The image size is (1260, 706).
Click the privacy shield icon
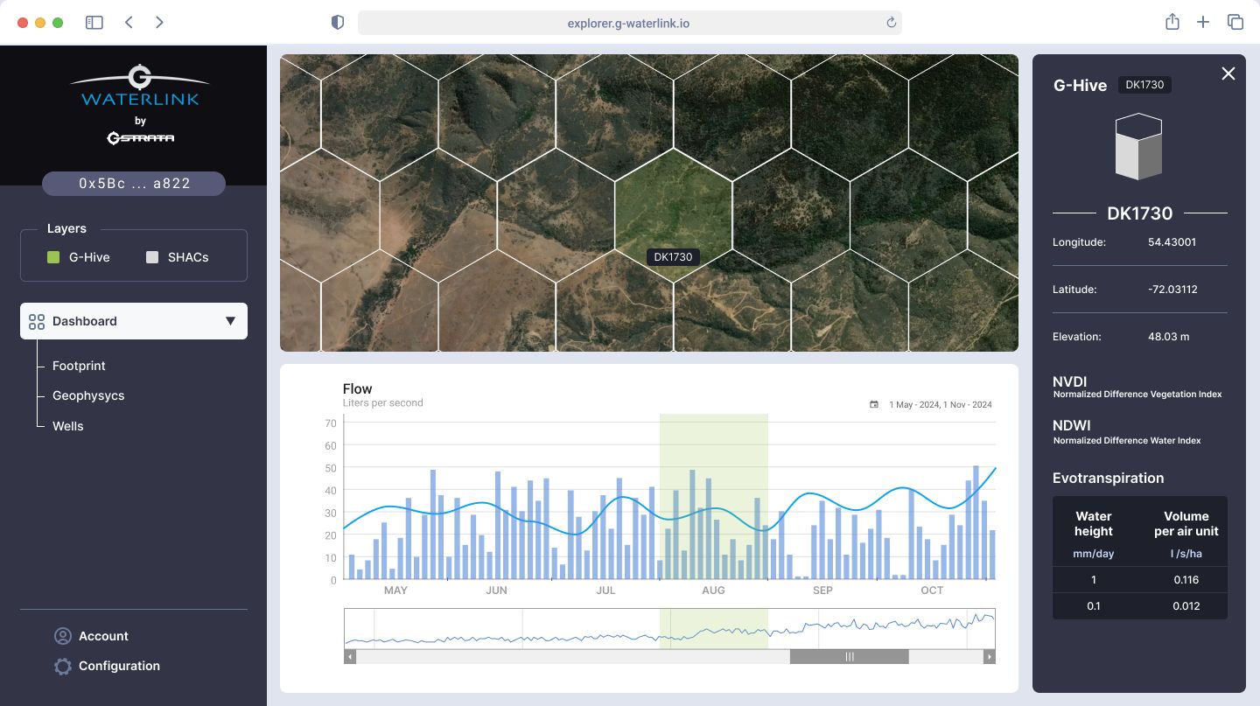click(338, 23)
